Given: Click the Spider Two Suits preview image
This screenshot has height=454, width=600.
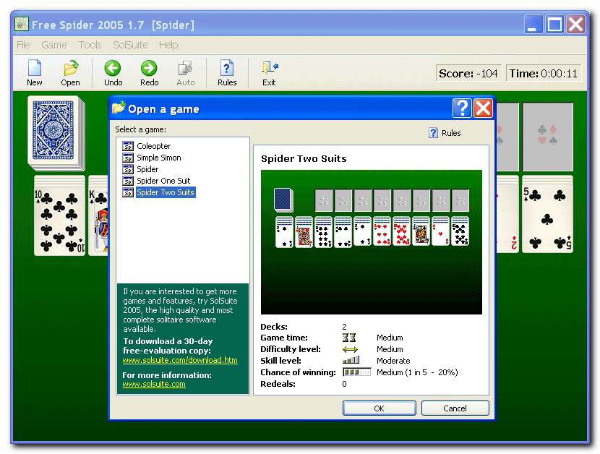Looking at the screenshot, I should tap(371, 242).
